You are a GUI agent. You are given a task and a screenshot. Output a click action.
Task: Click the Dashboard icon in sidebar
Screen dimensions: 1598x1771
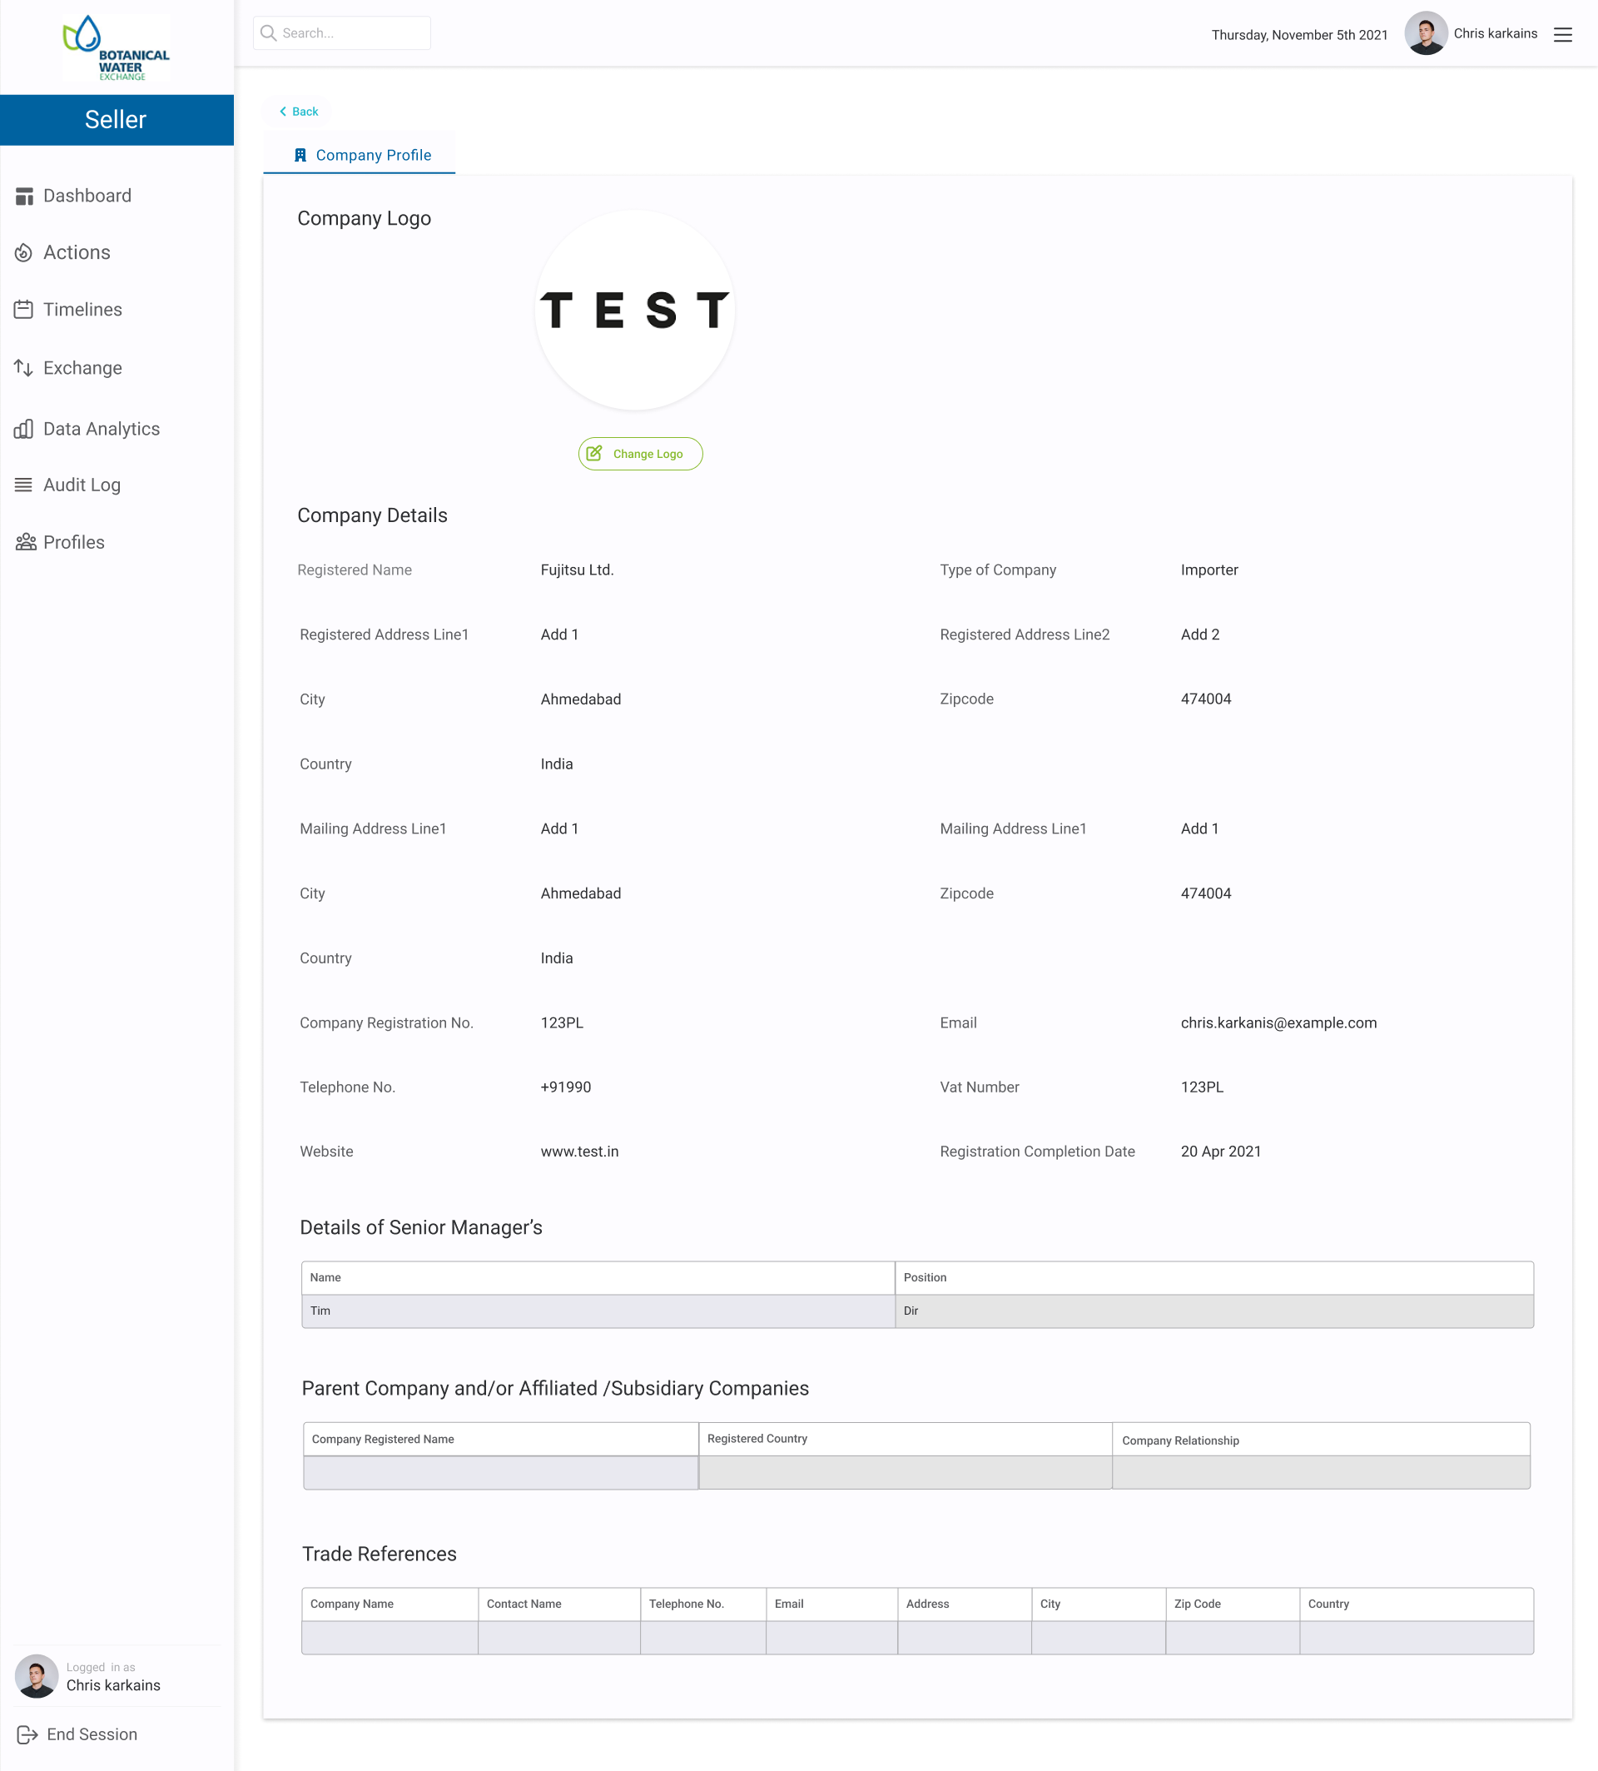(23, 196)
